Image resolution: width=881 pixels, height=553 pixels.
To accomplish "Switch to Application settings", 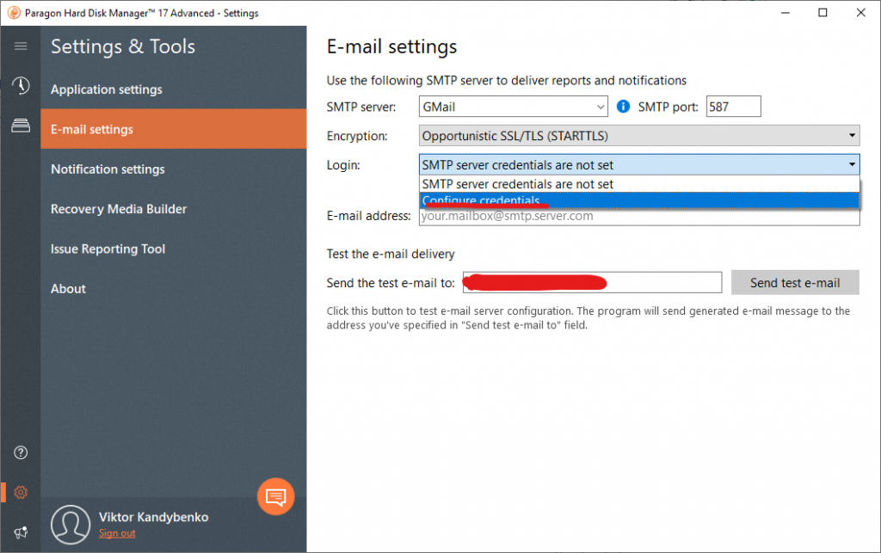I will tap(106, 89).
